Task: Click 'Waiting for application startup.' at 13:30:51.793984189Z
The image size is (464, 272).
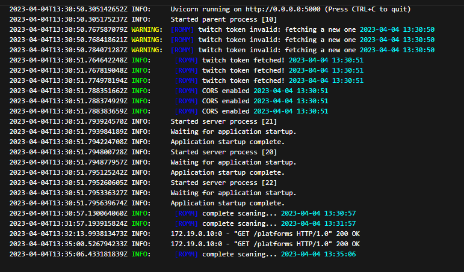Action: click(x=234, y=131)
